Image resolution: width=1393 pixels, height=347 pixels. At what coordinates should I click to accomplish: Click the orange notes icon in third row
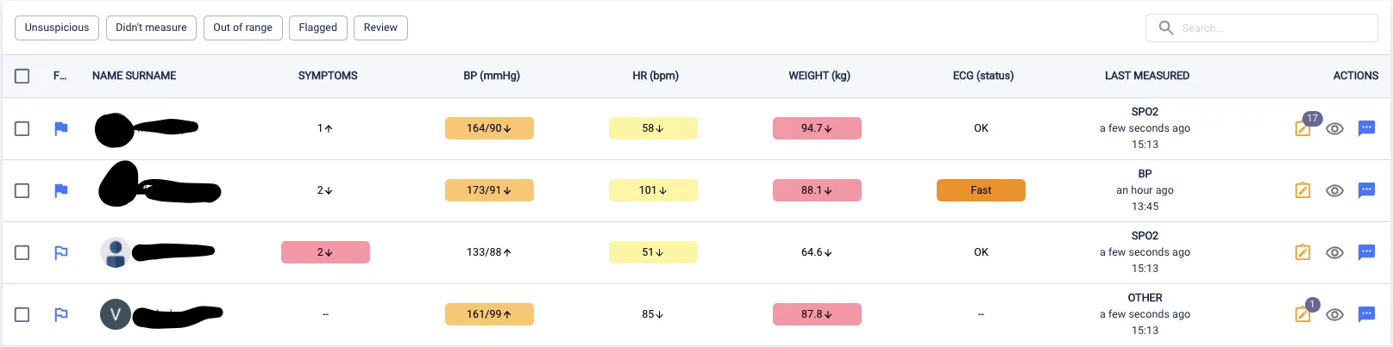tap(1302, 252)
